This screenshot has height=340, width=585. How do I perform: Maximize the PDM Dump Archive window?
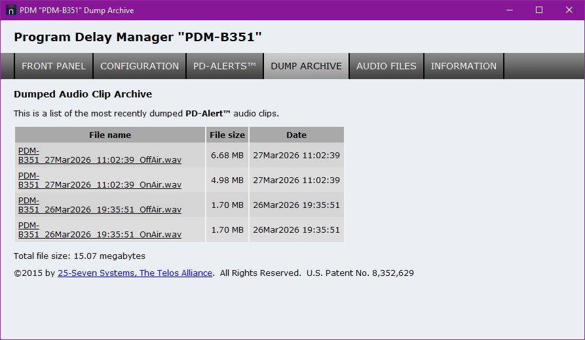click(539, 10)
